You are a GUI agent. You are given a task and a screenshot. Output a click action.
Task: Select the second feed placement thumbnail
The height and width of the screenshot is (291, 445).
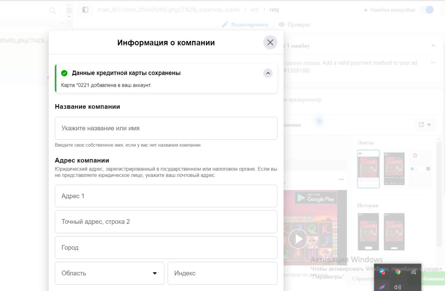click(x=394, y=169)
